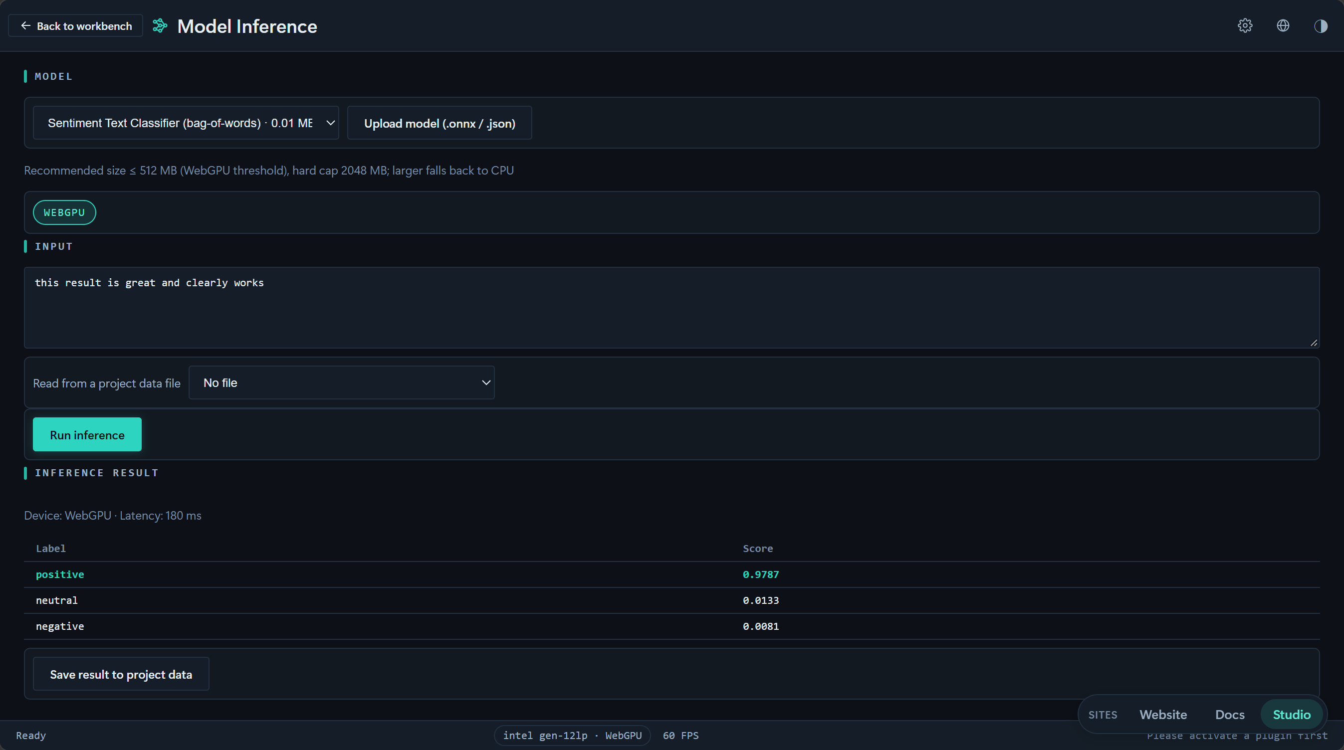
Task: Open the settings gear icon
Action: (x=1245, y=25)
